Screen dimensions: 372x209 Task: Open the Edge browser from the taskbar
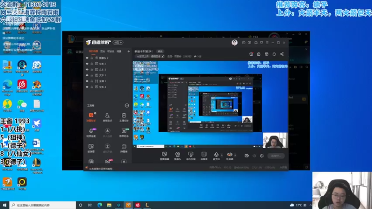point(100,205)
